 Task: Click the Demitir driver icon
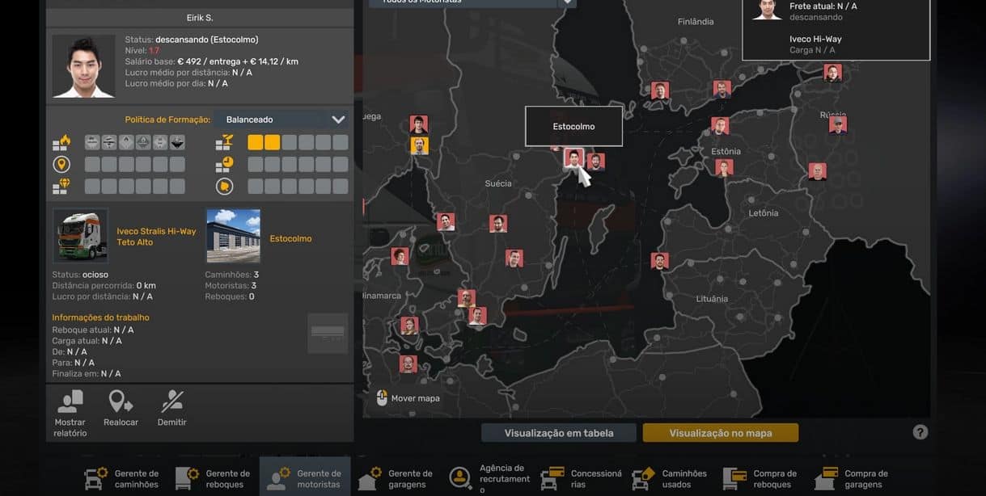171,401
